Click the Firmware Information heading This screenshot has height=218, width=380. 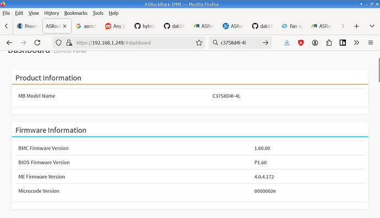[51, 130]
